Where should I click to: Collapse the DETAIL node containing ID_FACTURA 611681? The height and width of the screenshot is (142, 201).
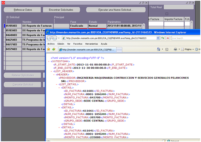[59, 88]
